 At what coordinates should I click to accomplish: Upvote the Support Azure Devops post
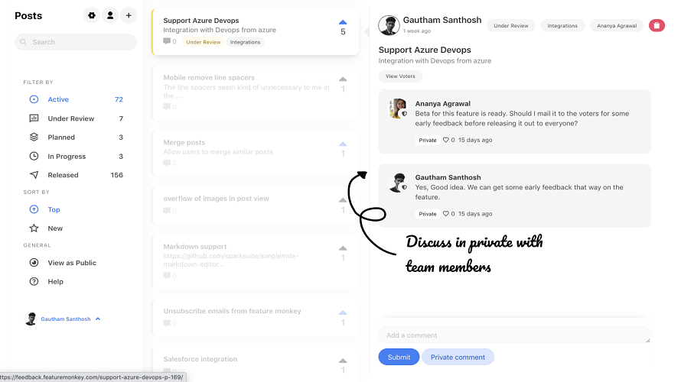343,22
